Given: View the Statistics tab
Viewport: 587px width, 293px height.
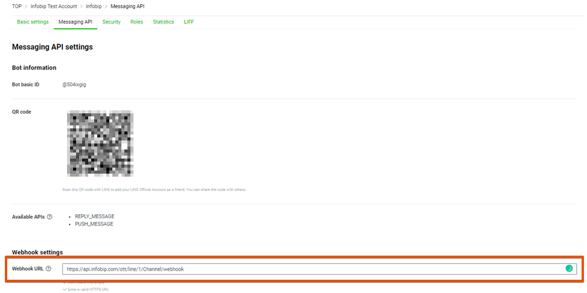Looking at the screenshot, I should (163, 22).
